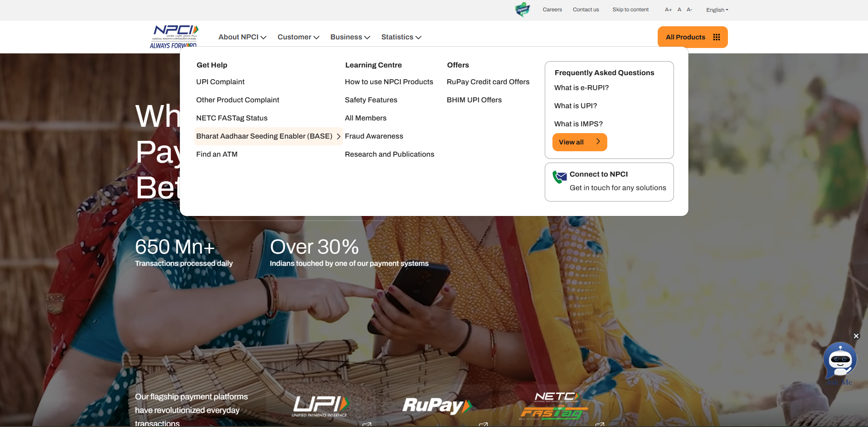Image resolution: width=868 pixels, height=427 pixels.
Task: Click the Connect to NPCI phone-mail icon
Action: pos(559,177)
